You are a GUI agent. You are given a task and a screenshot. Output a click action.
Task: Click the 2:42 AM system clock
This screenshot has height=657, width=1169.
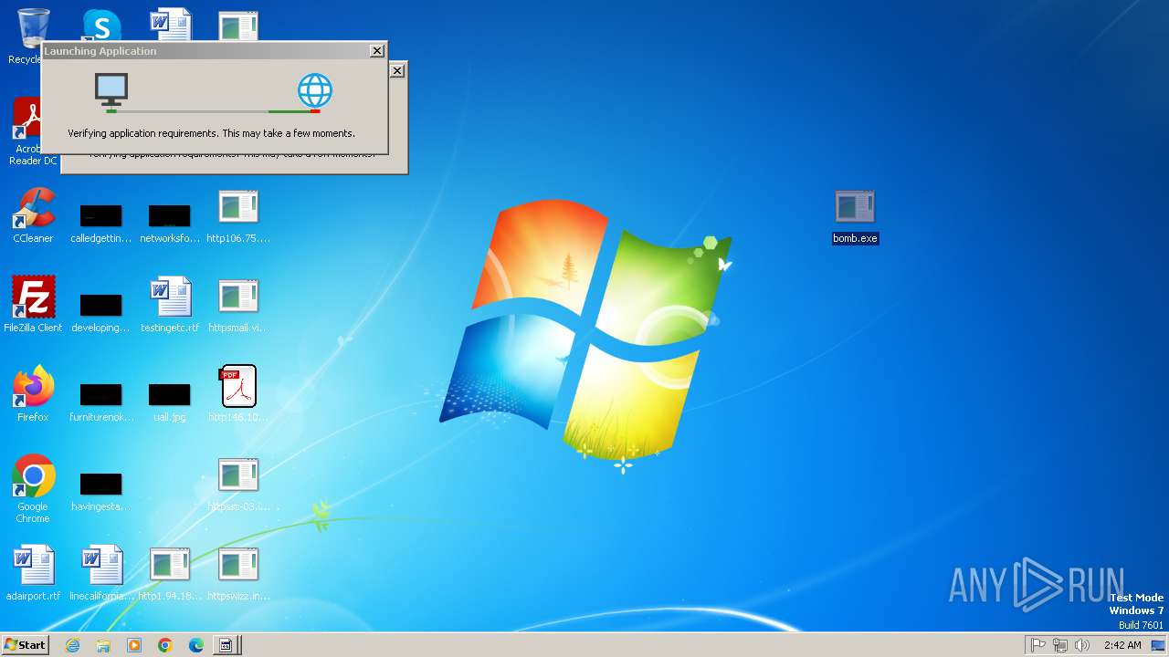click(x=1122, y=645)
